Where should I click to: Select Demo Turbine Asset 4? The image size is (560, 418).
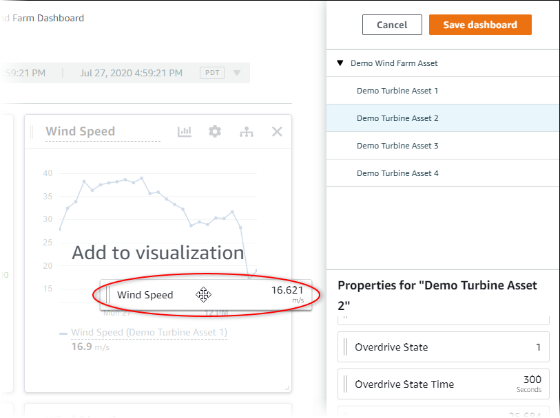point(397,173)
